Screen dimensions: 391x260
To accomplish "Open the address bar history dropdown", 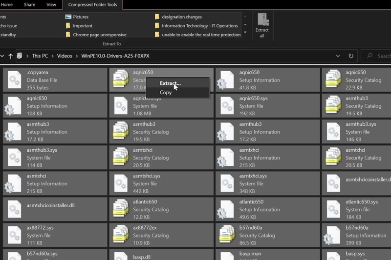I will click(x=338, y=56).
